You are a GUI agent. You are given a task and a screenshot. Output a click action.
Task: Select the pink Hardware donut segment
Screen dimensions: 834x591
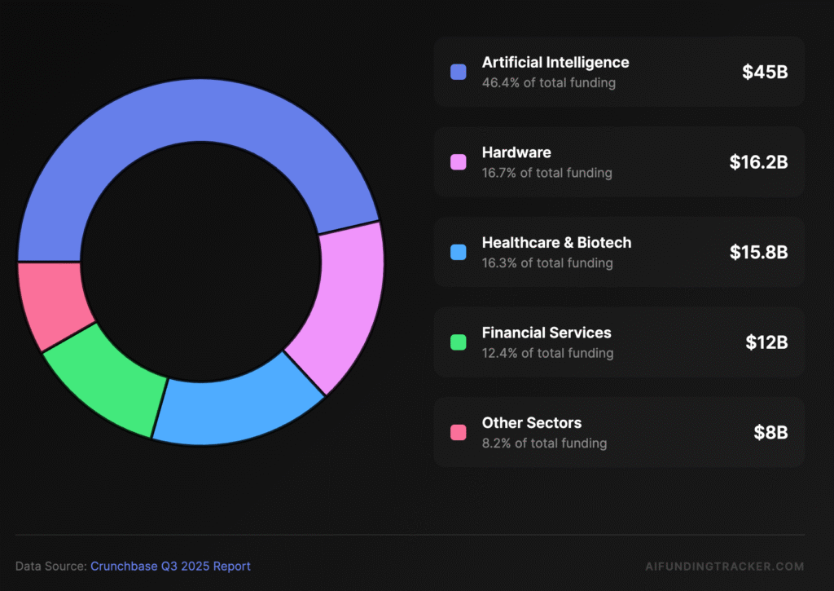coord(340,302)
